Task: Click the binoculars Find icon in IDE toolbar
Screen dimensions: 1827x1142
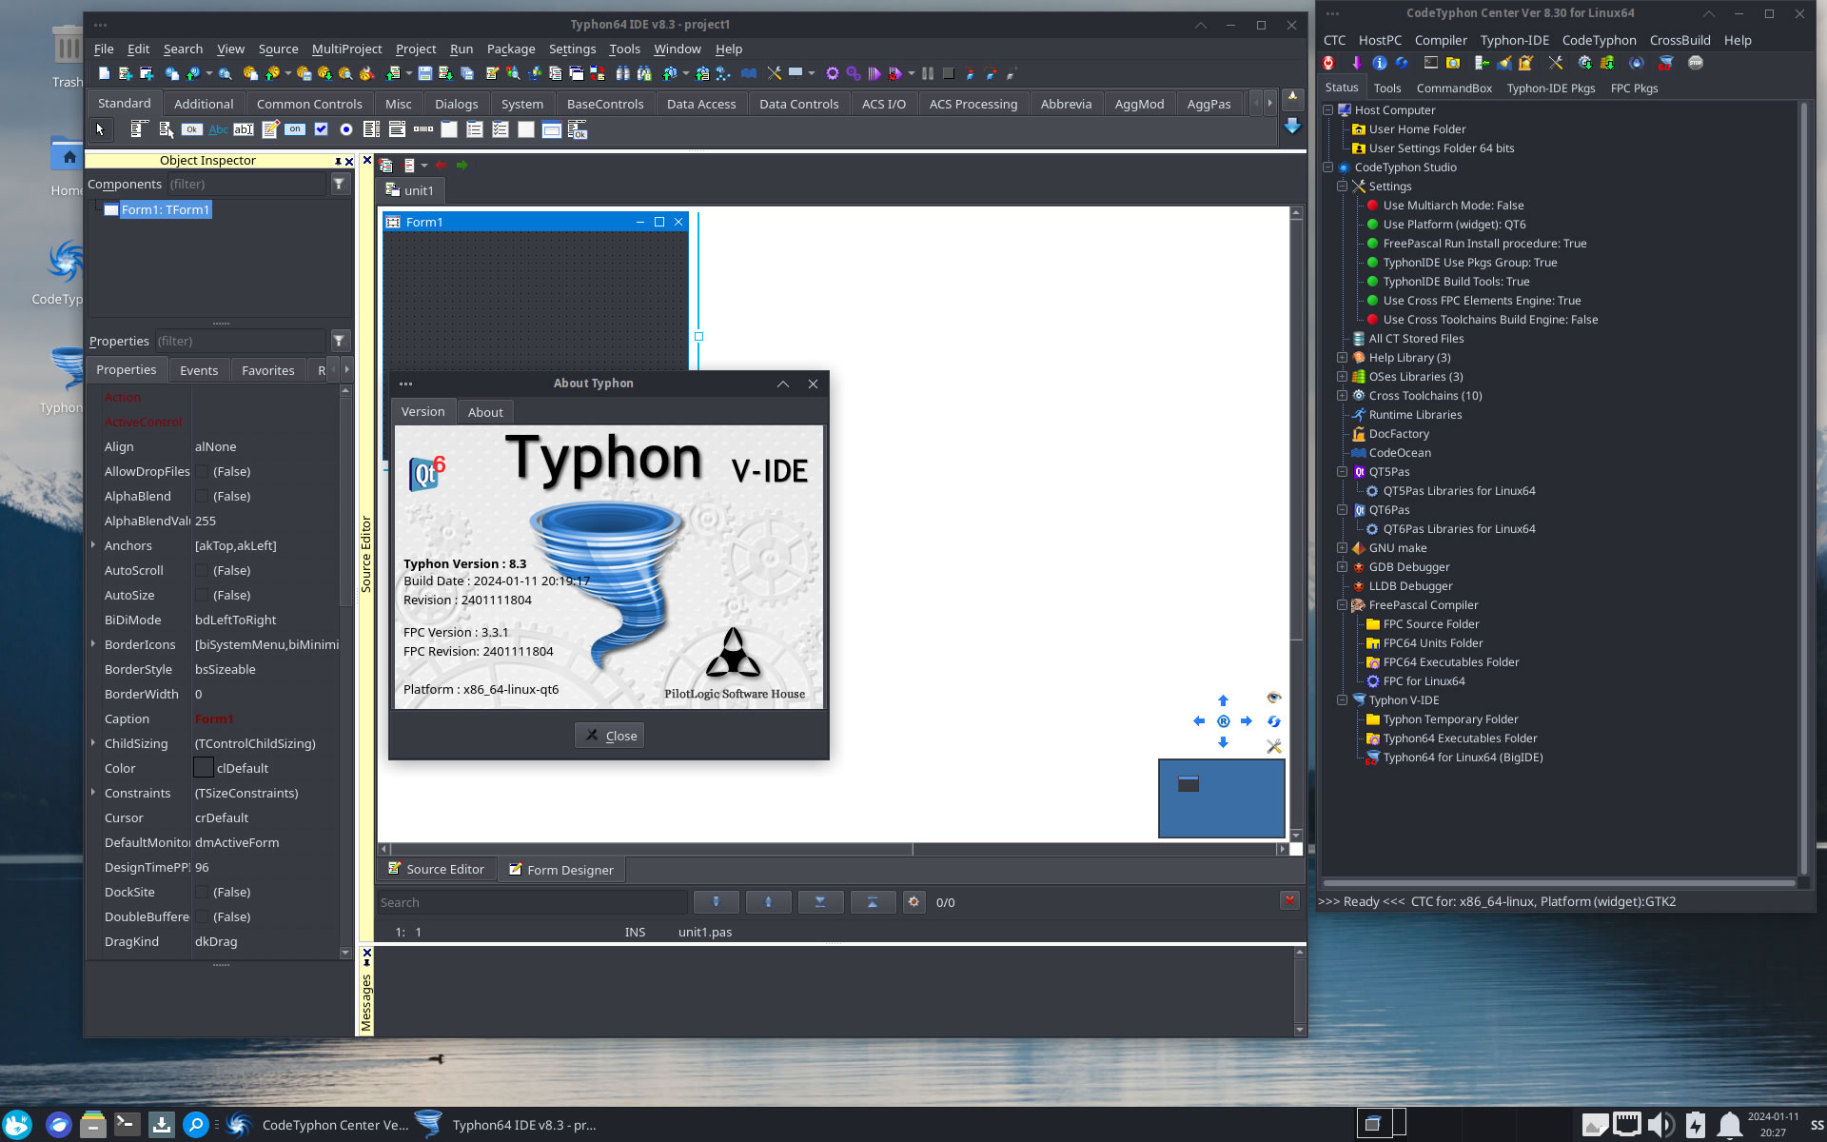Action: coord(623,73)
